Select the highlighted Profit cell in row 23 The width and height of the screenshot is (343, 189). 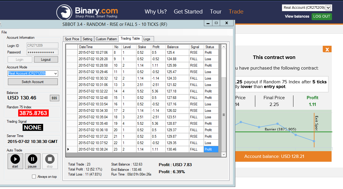tap(211, 149)
